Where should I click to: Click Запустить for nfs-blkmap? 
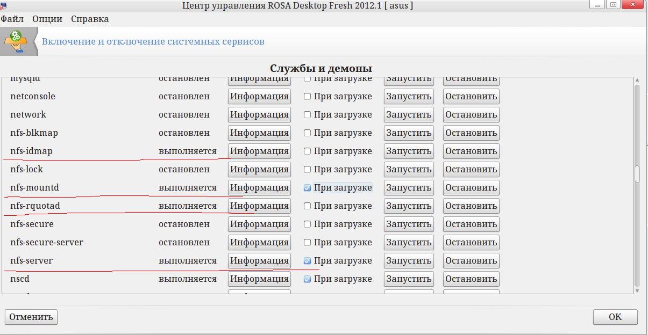[409, 133]
